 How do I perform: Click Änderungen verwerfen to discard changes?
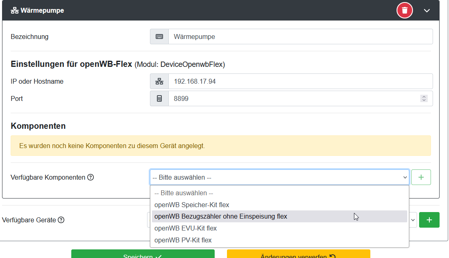[298, 256]
